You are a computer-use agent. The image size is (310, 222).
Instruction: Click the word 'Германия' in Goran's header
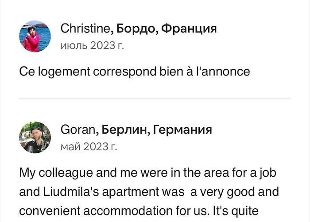[x=182, y=130]
